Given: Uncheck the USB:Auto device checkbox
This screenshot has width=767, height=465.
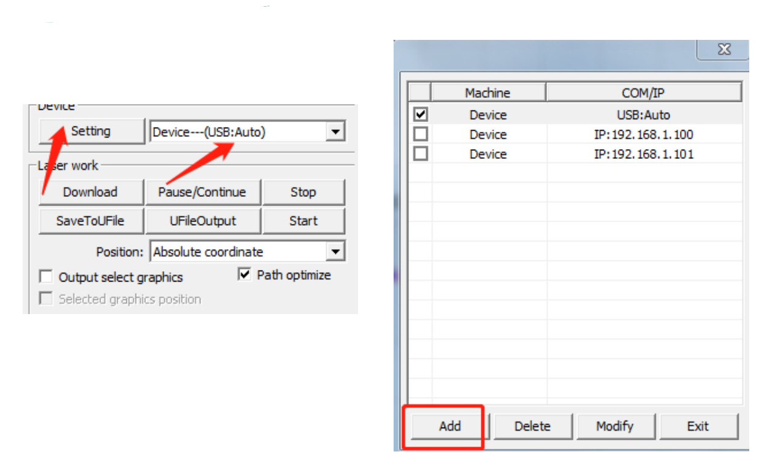Looking at the screenshot, I should 421,115.
